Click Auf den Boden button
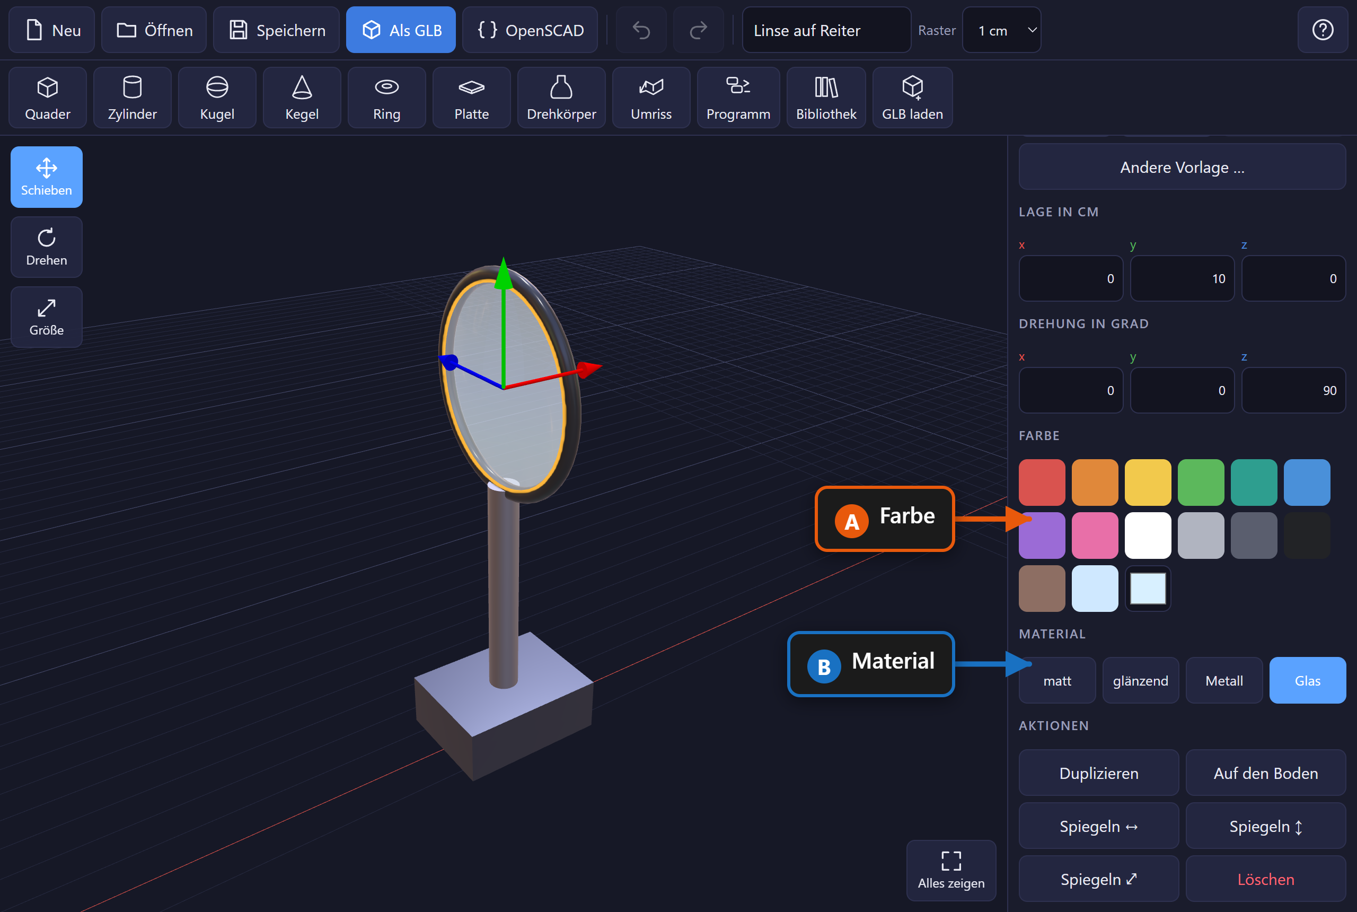The height and width of the screenshot is (912, 1357). pyautogui.click(x=1266, y=773)
